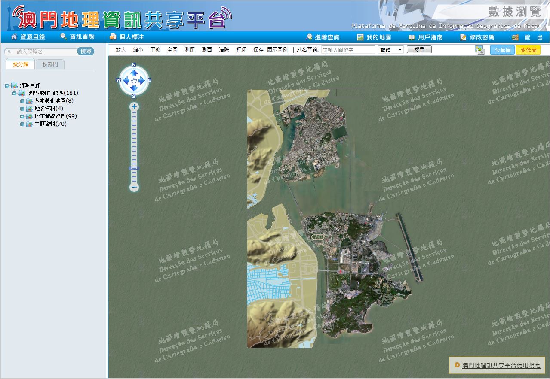Image resolution: width=550 pixels, height=379 pixels.
Task: Click the hand icon in the compass center
Action: click(134, 80)
